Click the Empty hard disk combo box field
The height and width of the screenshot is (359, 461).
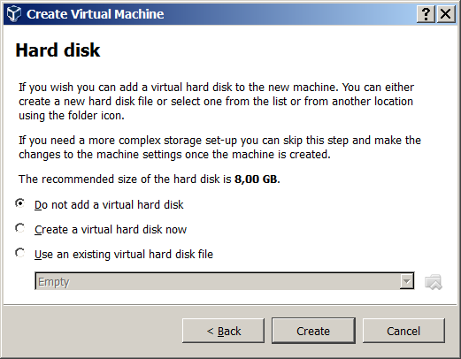(x=225, y=281)
